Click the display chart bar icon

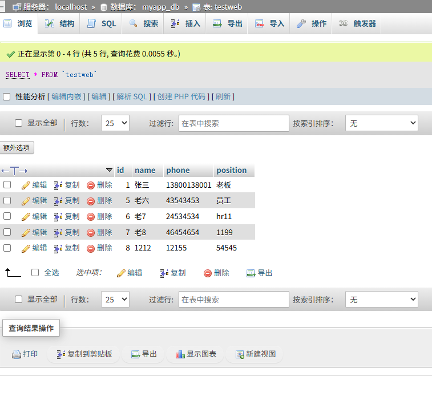(180, 354)
